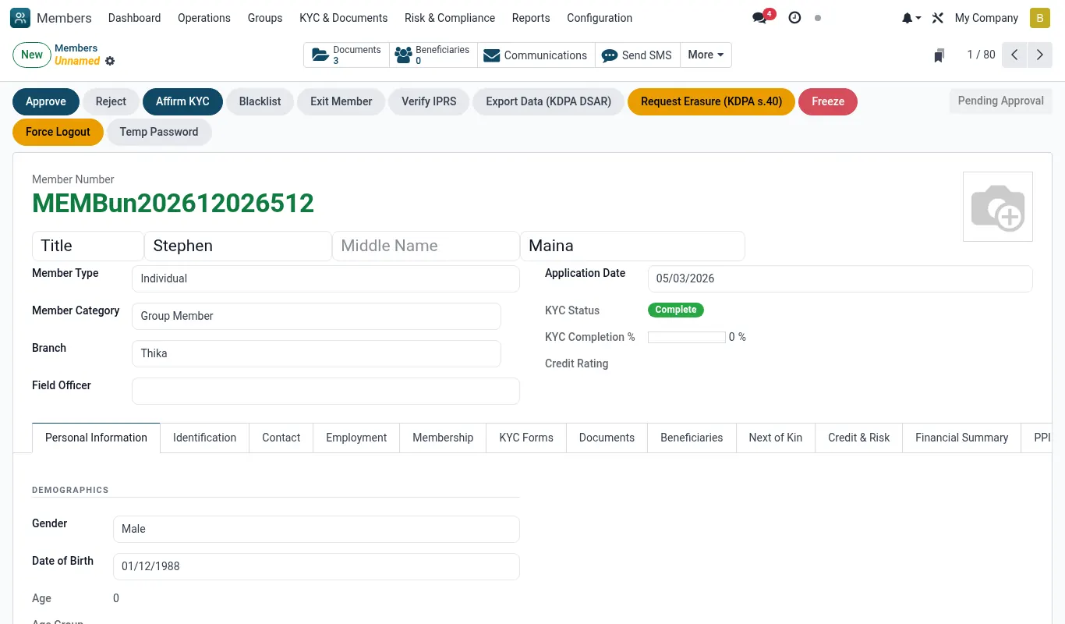Open the Gender selection field
Image resolution: width=1065 pixels, height=624 pixels.
pos(316,529)
